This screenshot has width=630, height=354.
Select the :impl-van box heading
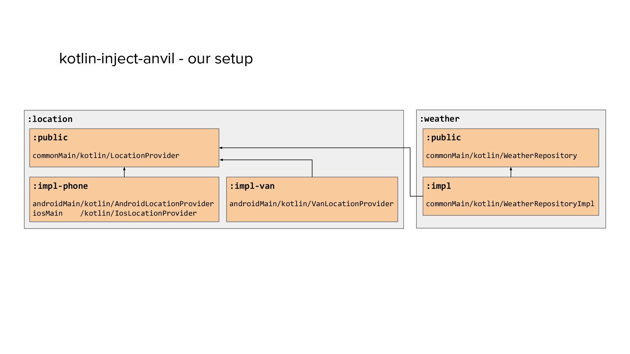(x=252, y=186)
